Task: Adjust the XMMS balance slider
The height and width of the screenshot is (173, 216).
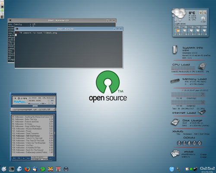Action: pos(43,103)
